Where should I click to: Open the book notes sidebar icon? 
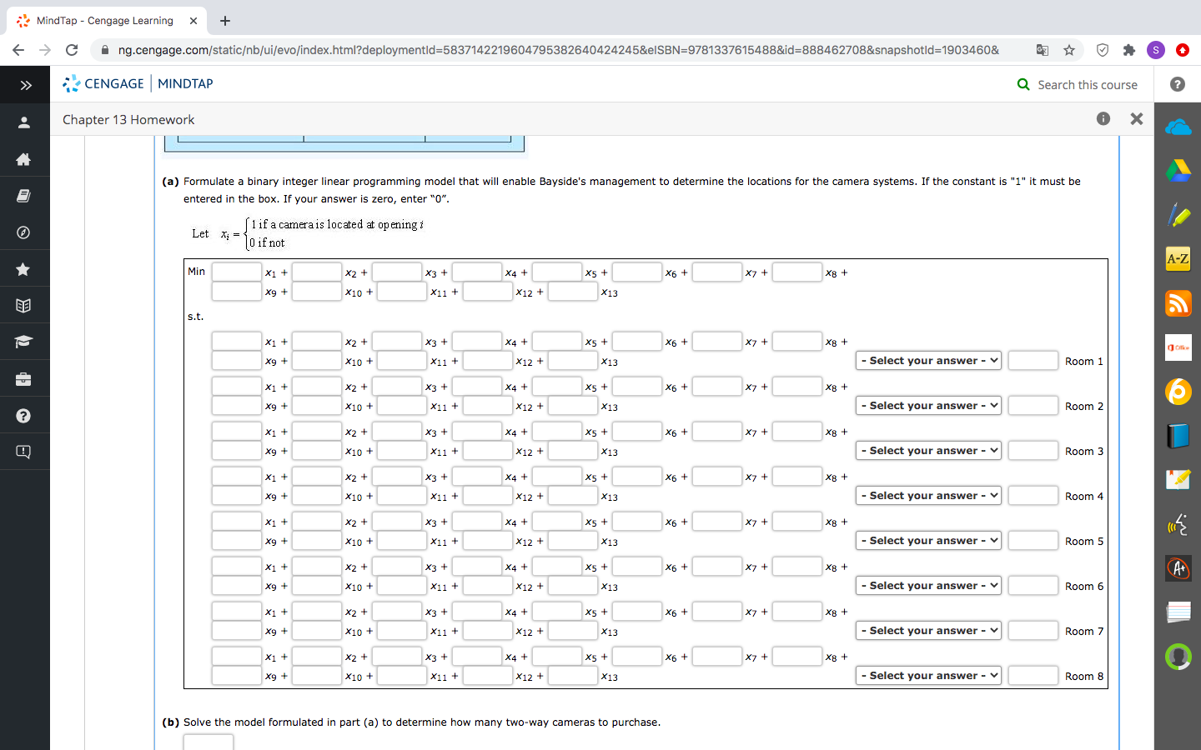point(23,196)
